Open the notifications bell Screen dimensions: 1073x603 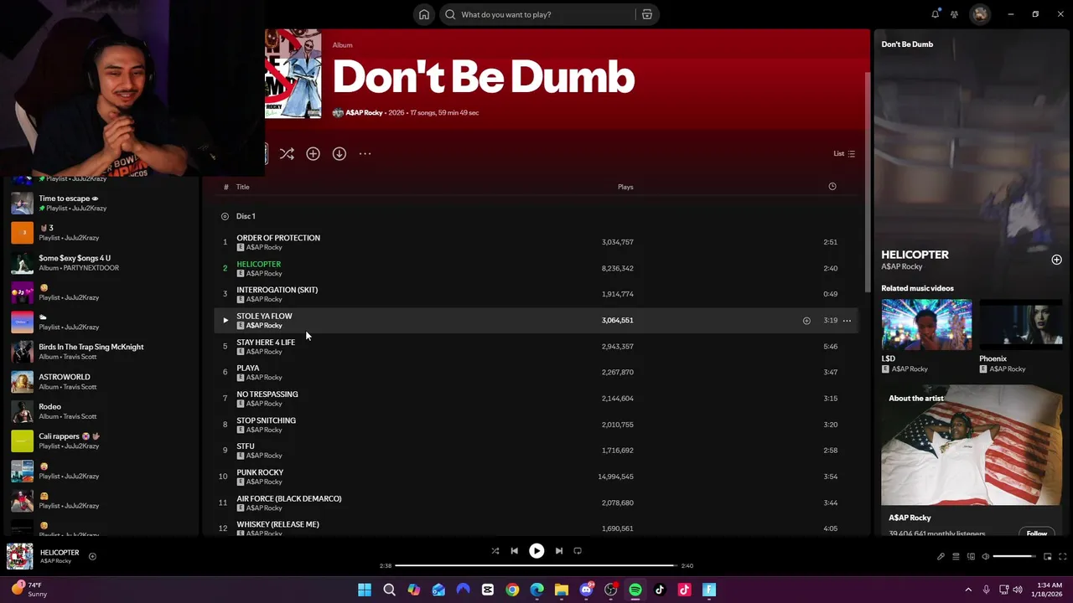point(935,14)
